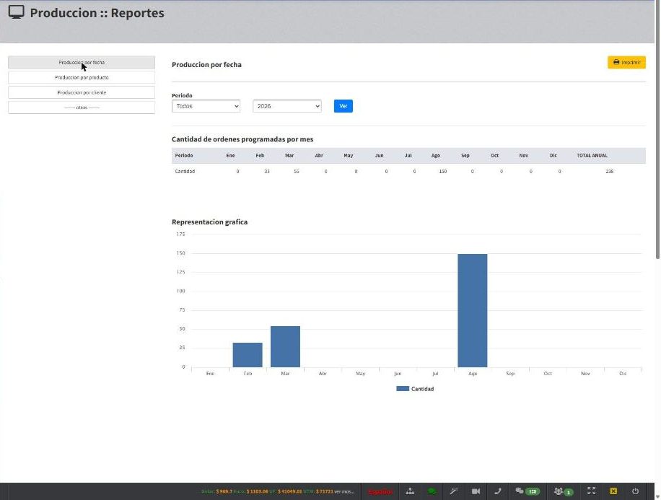Click the monitor icon beside Produccion :: Reportes

point(17,12)
